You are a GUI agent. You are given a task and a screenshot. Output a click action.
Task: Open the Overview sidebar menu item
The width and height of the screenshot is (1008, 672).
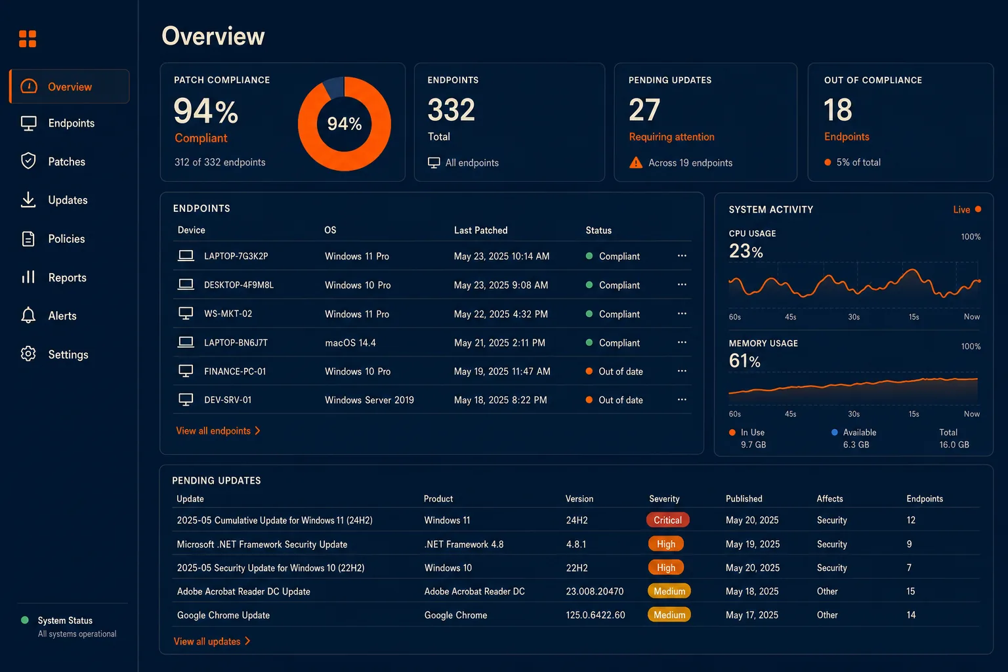coord(70,87)
